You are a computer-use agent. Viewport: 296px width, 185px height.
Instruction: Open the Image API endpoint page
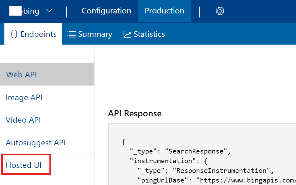(24, 97)
